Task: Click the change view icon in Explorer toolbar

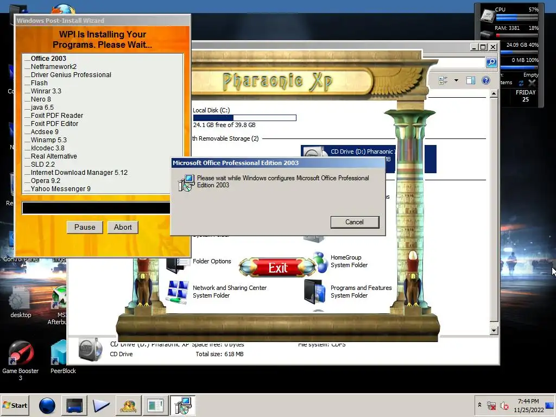Action: [x=443, y=80]
